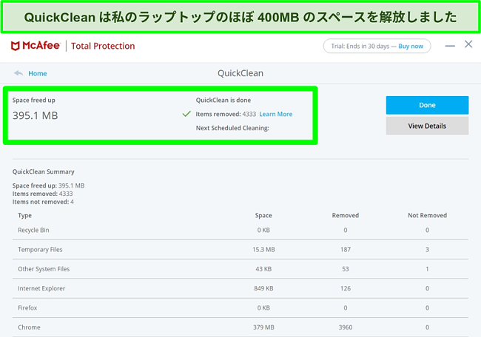Click the Space freed up label
Viewport: 481px width, 337px height.
tap(34, 101)
